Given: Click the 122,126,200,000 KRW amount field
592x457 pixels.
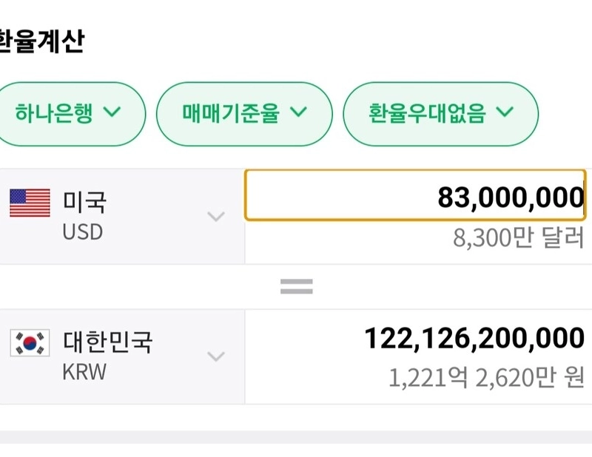Looking at the screenshot, I should coord(474,338).
